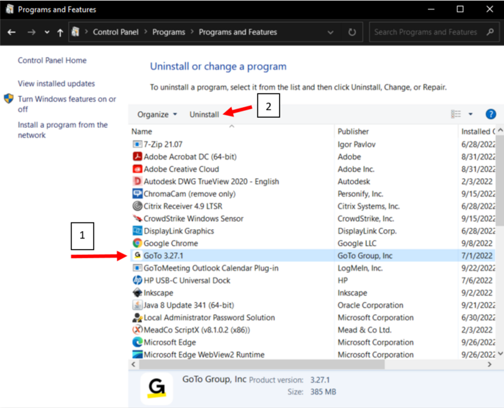Image resolution: width=504 pixels, height=408 pixels.
Task: Click the horizontal scrollbar right arrow
Action: [x=490, y=364]
